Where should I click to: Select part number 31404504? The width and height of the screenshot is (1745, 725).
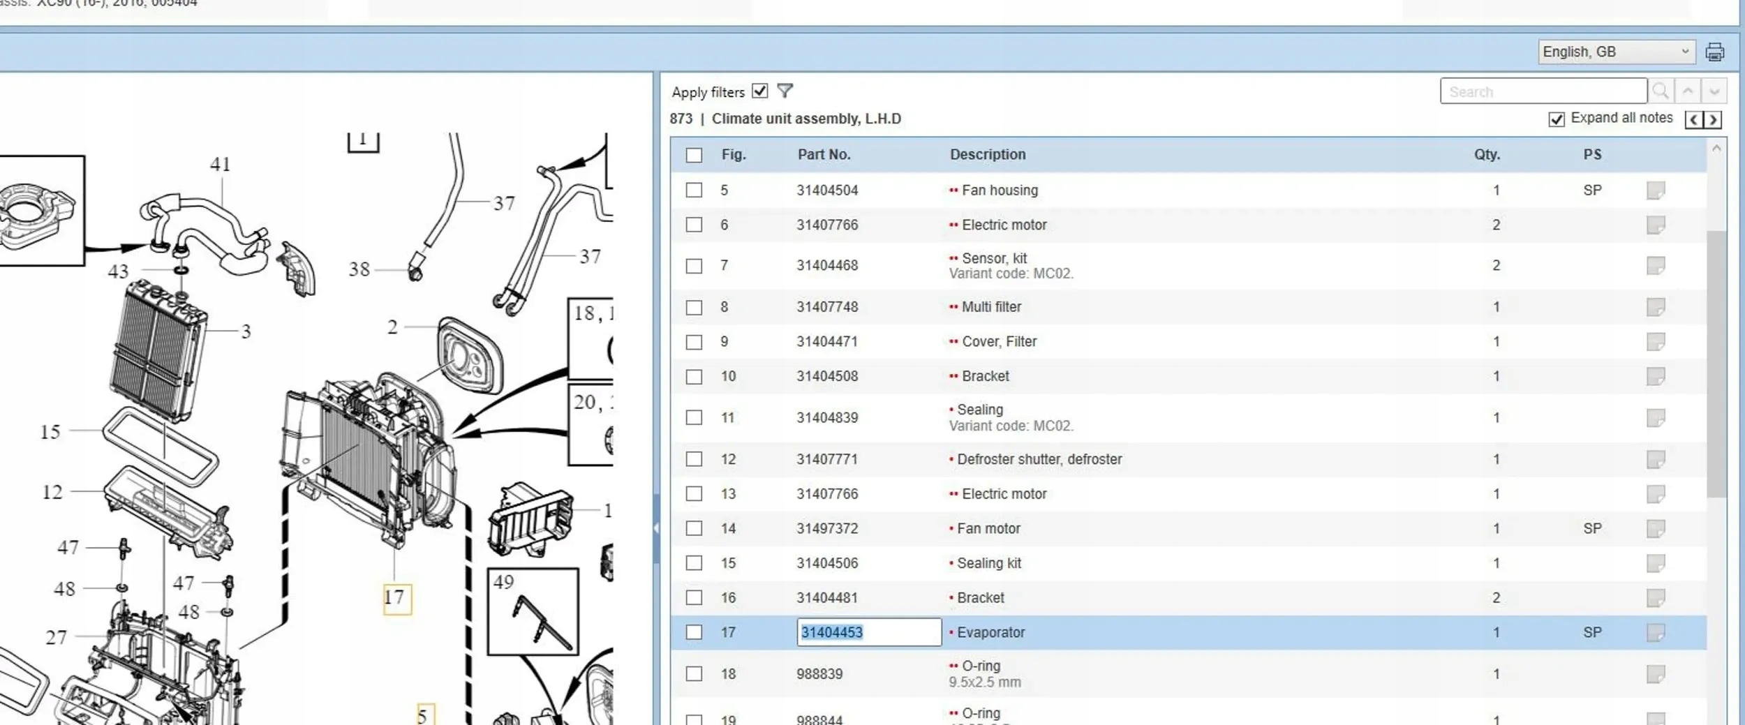[827, 190]
